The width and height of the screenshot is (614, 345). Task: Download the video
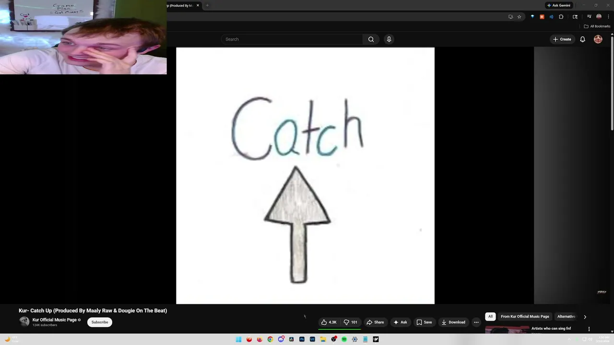point(453,322)
